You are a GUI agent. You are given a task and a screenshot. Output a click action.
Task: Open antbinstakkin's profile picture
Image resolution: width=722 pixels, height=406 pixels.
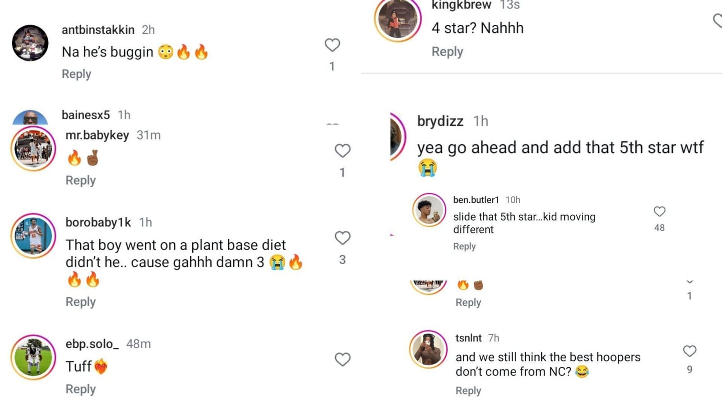30,43
